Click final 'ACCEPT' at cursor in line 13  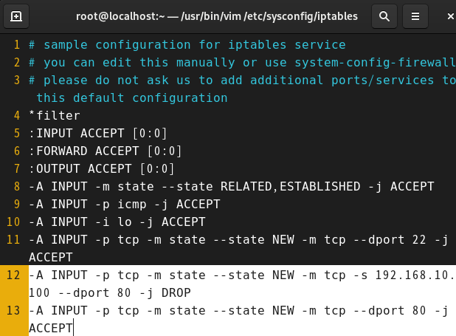[51, 329]
